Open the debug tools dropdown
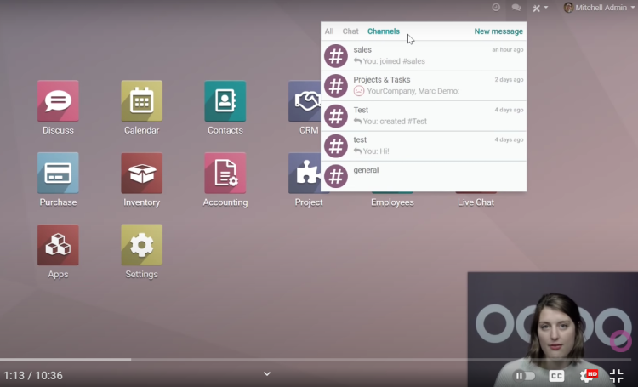This screenshot has width=638, height=387. click(540, 8)
